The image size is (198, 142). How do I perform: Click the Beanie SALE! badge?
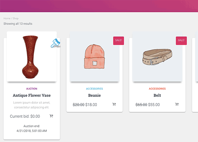[118, 41]
